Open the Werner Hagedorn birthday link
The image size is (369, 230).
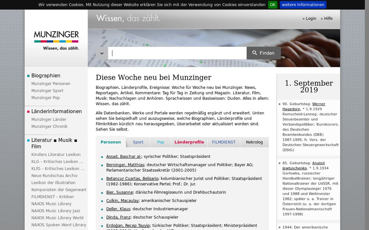pos(304,106)
